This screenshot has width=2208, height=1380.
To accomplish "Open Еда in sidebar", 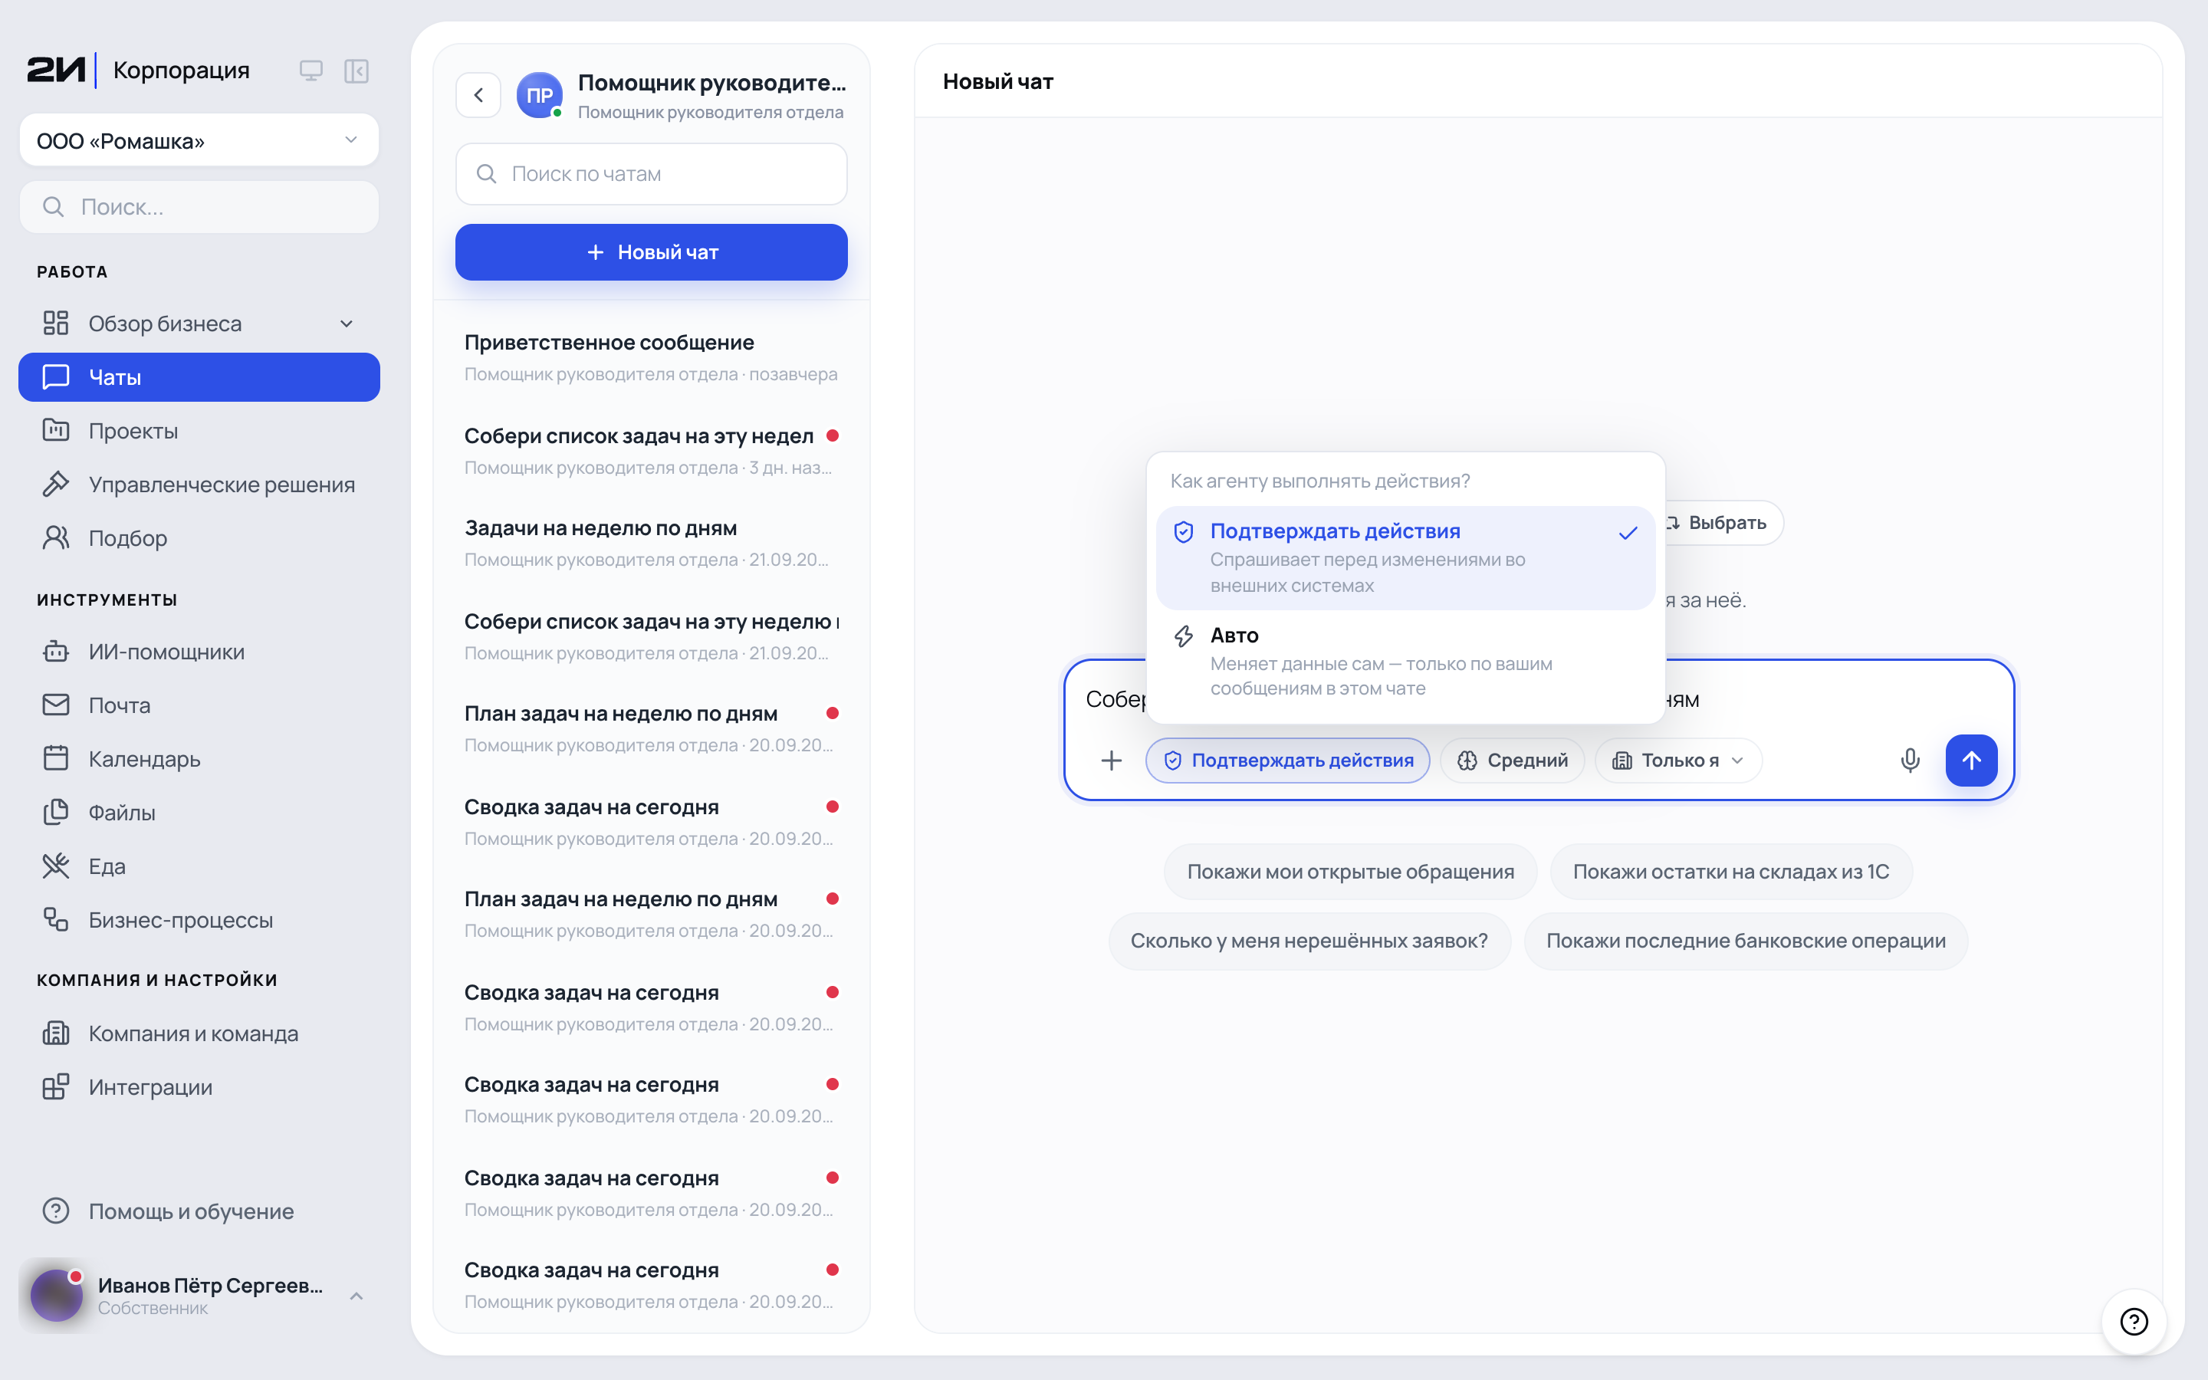I will pos(199,866).
